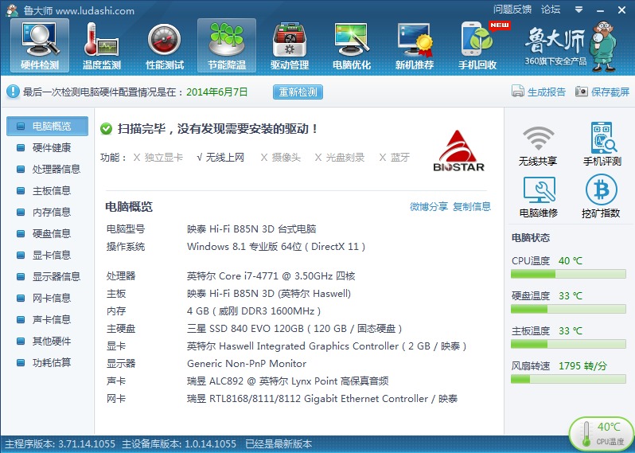Click the 已经是最新版本 status text

(279, 444)
